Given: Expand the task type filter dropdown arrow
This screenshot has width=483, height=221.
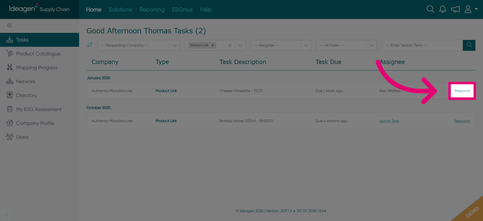Looking at the screenshot, I should tap(240, 45).
